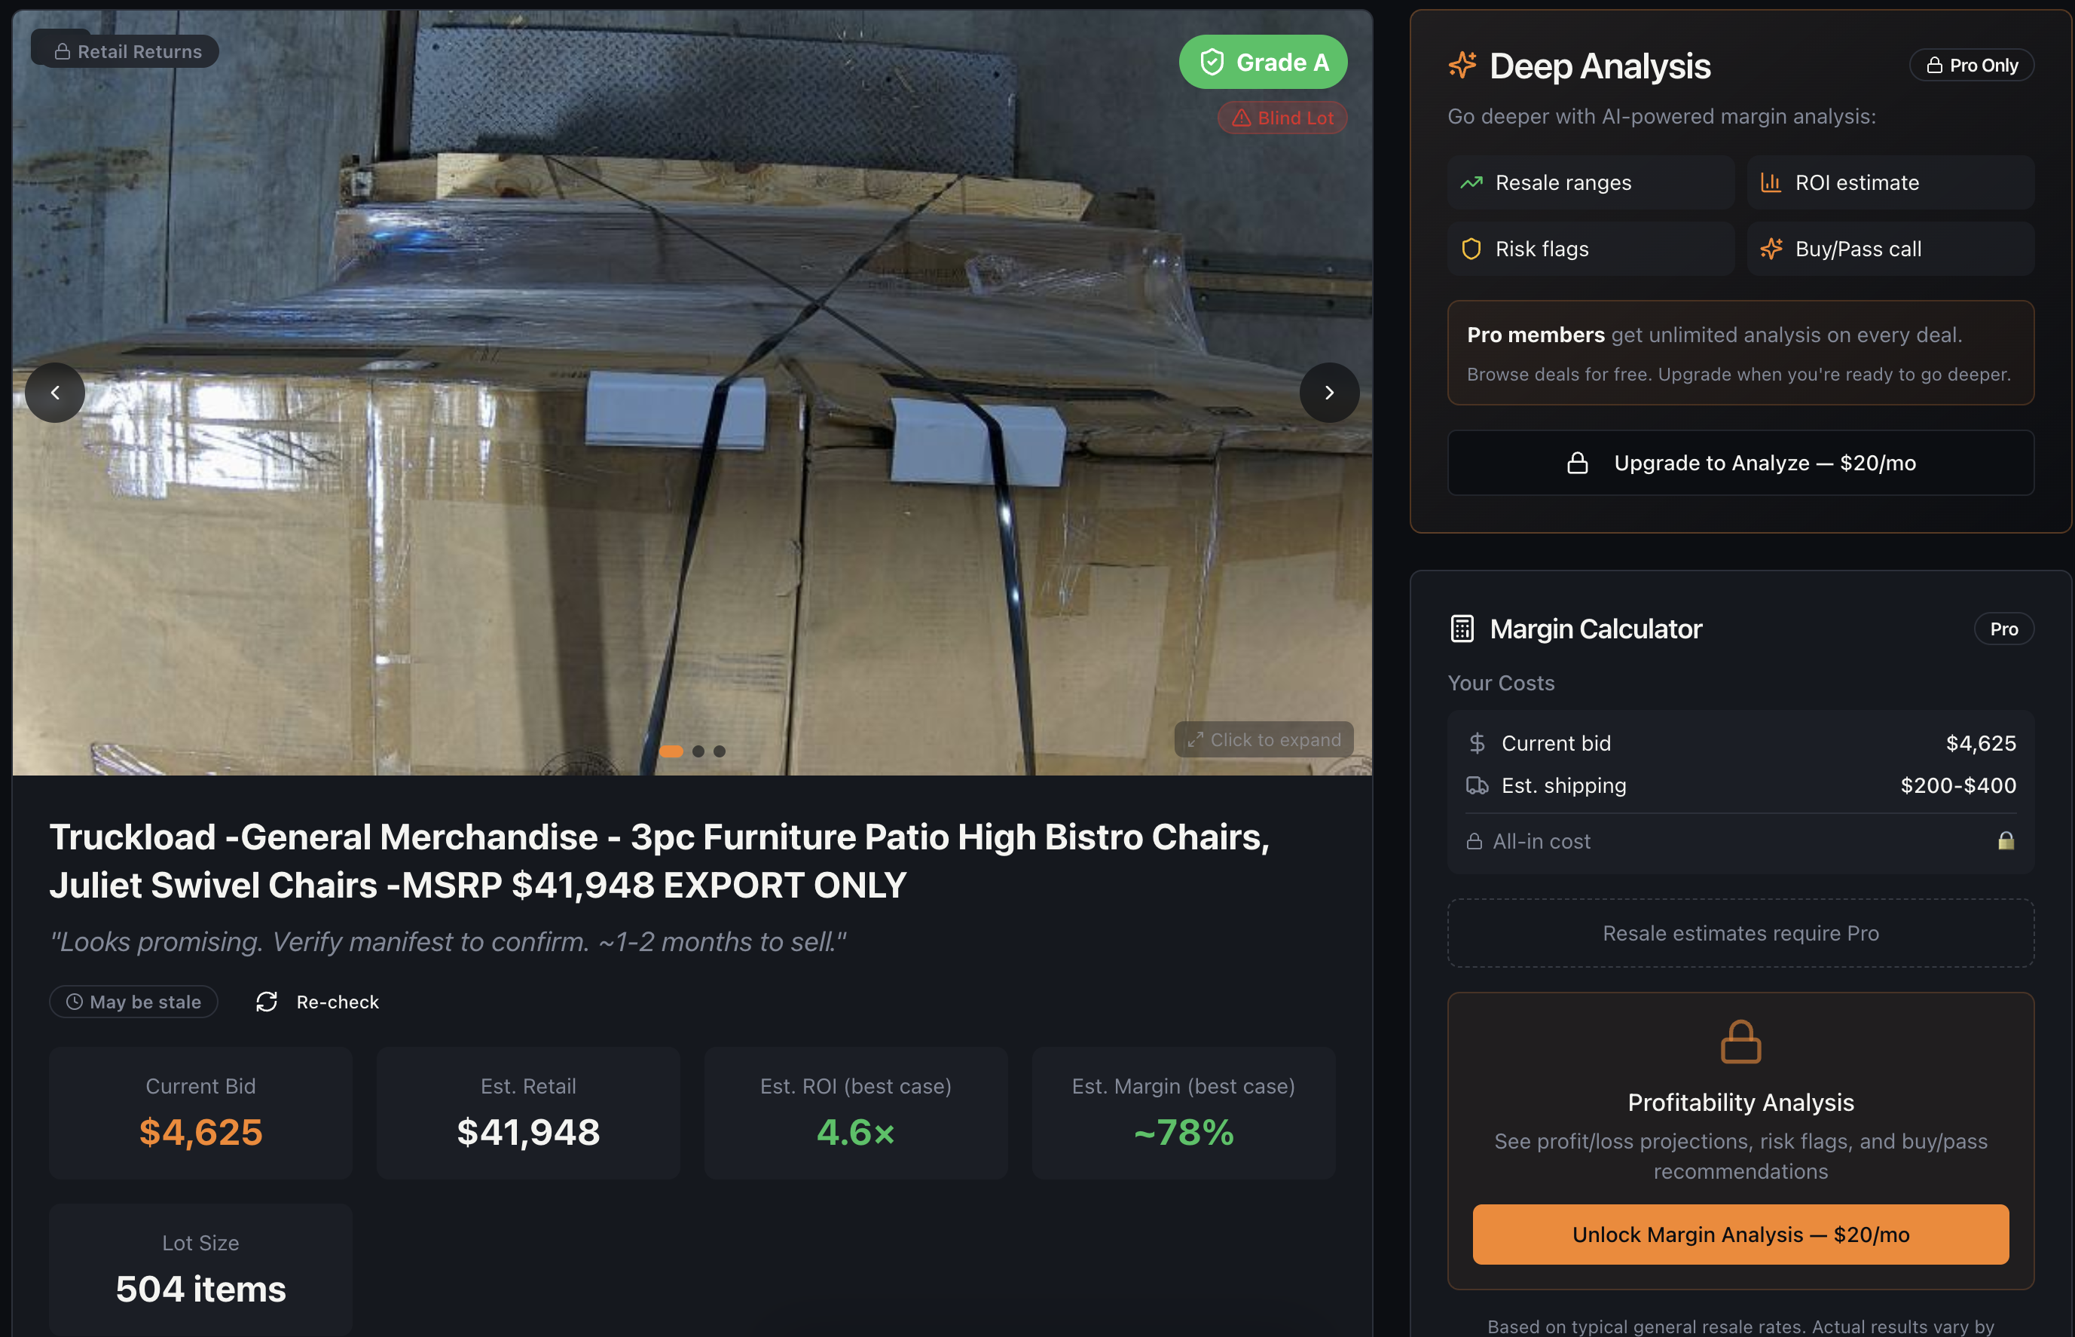Image resolution: width=2075 pixels, height=1337 pixels.
Task: Go back using the left image chevron
Action: click(x=55, y=393)
